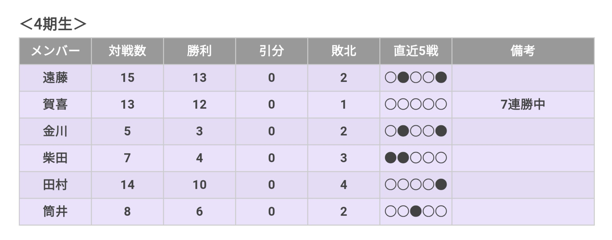This screenshot has height=240, width=612.
Task: Click member name 賀喜
Action: pyautogui.click(x=55, y=105)
